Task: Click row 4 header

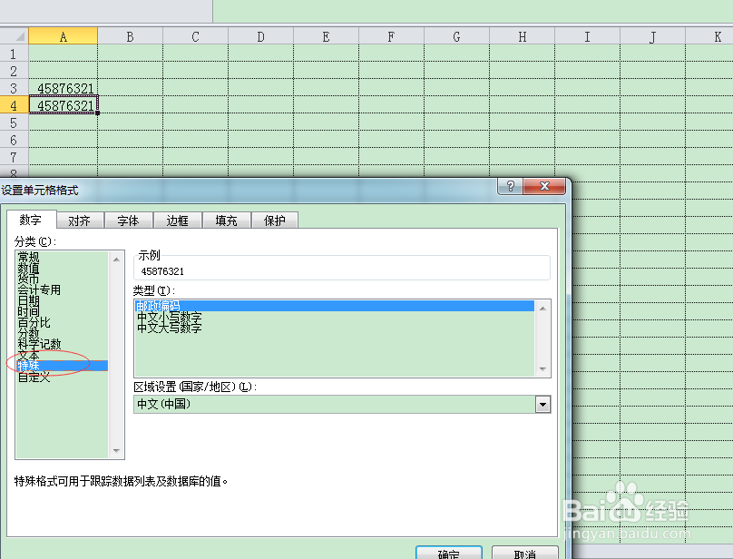Action: click(x=14, y=105)
